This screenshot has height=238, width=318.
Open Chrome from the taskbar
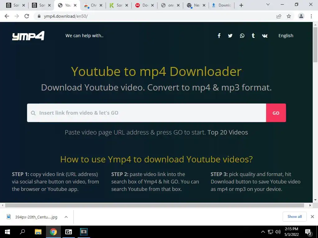tap(53, 232)
